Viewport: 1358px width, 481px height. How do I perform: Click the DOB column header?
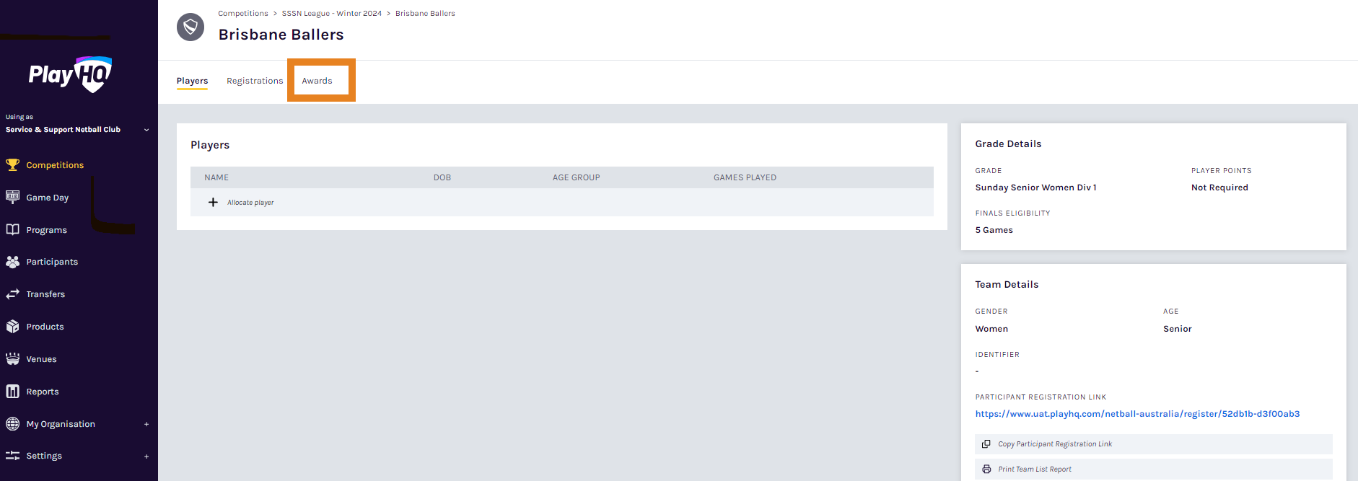[x=442, y=177]
